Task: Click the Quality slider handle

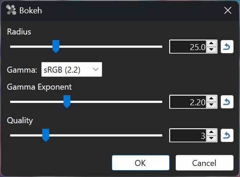Action: (x=46, y=135)
